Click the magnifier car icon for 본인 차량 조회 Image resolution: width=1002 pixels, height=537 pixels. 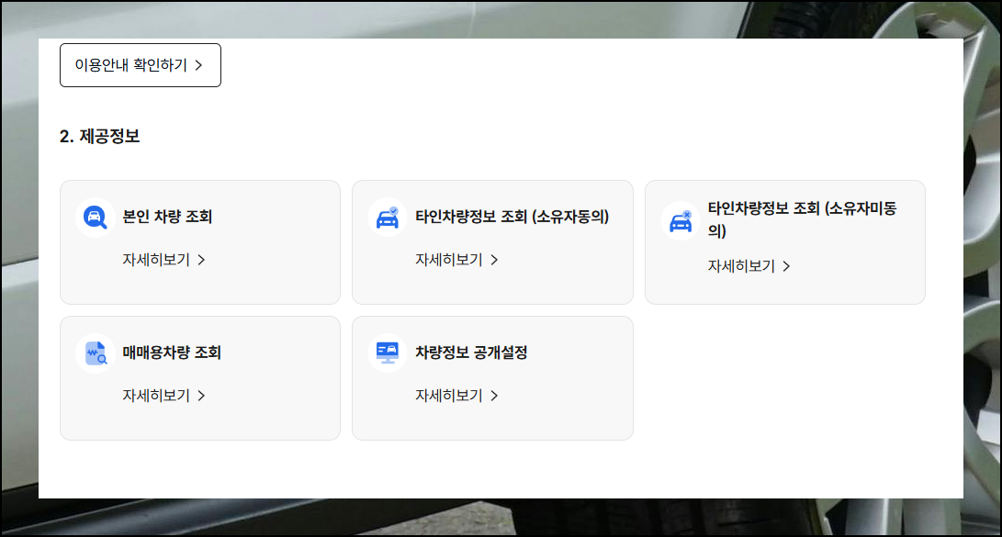[x=96, y=218]
